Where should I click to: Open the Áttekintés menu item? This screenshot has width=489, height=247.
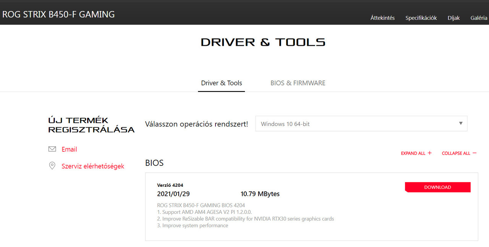point(382,18)
